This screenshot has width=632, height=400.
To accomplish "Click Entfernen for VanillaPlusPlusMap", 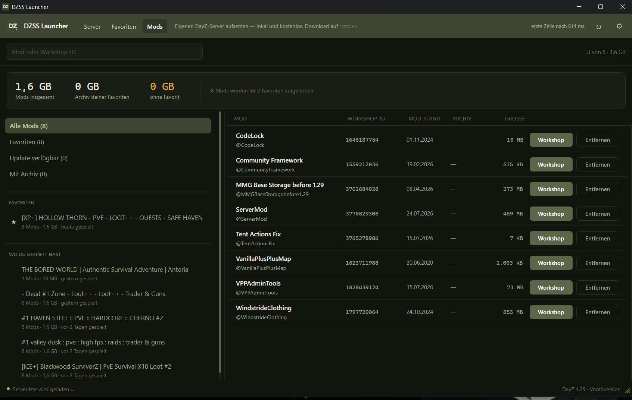I will coord(598,263).
